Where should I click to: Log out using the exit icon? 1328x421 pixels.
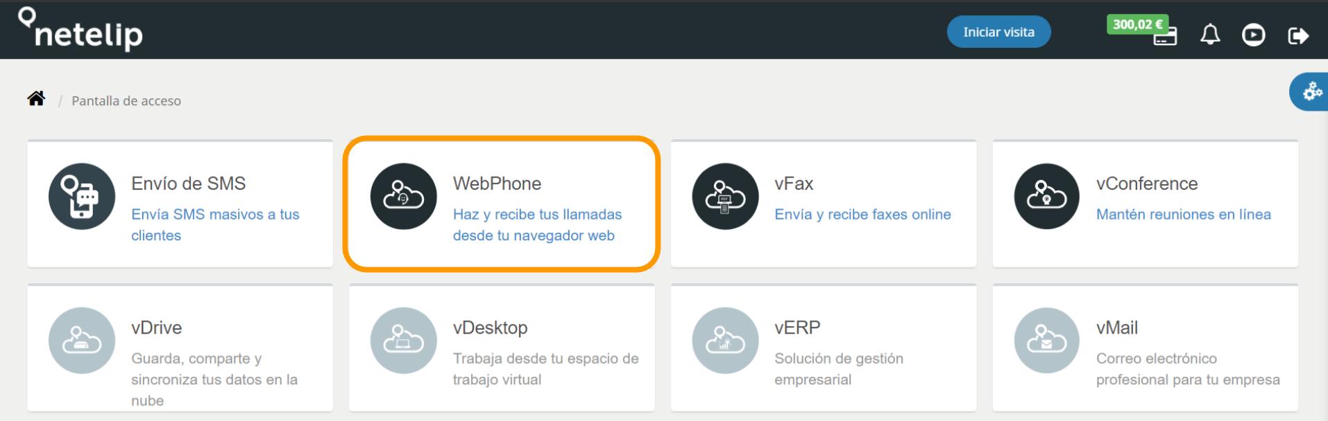[1298, 35]
